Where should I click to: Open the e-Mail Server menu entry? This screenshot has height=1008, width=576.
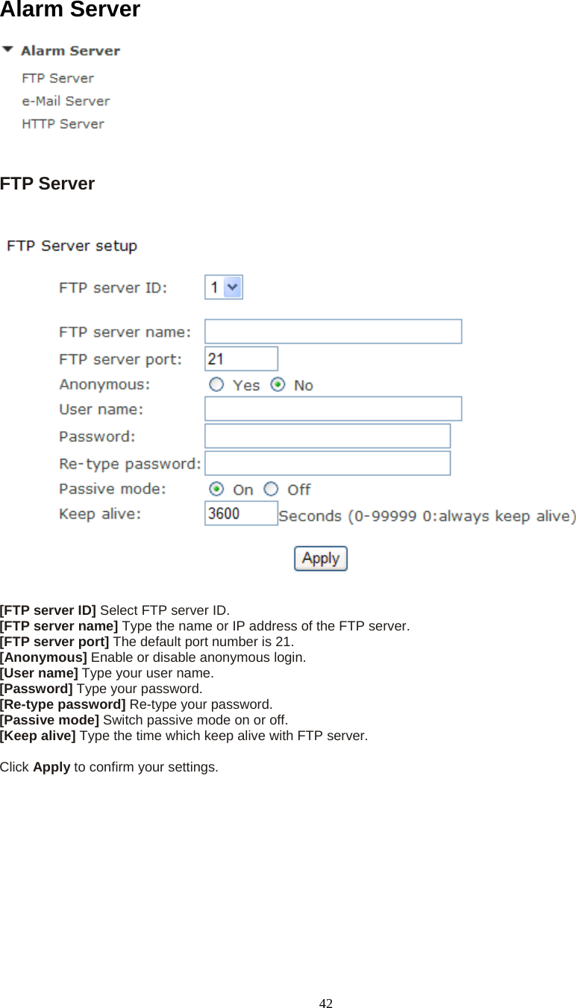66,101
